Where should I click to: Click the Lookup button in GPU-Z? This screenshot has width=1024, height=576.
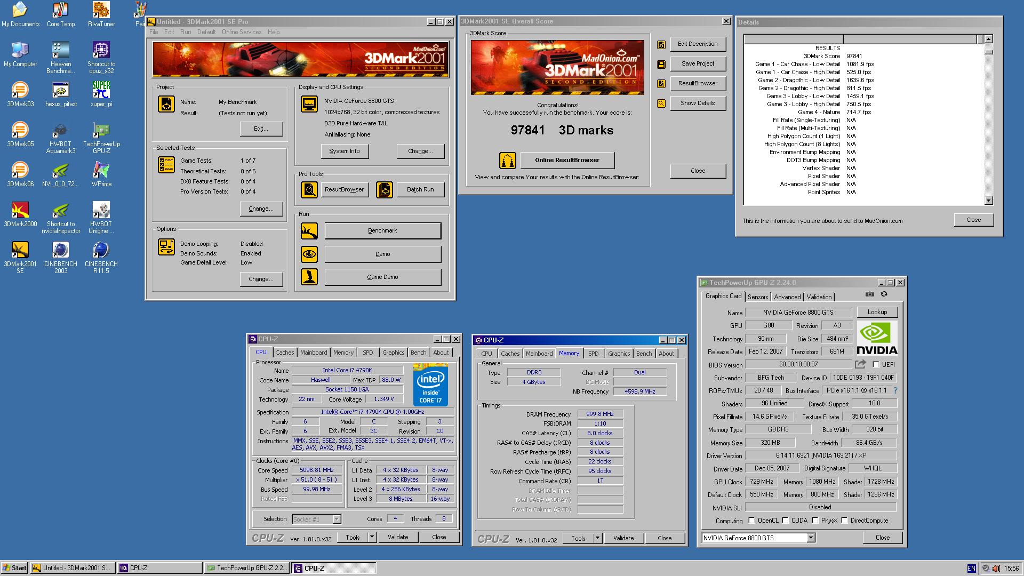coord(877,312)
